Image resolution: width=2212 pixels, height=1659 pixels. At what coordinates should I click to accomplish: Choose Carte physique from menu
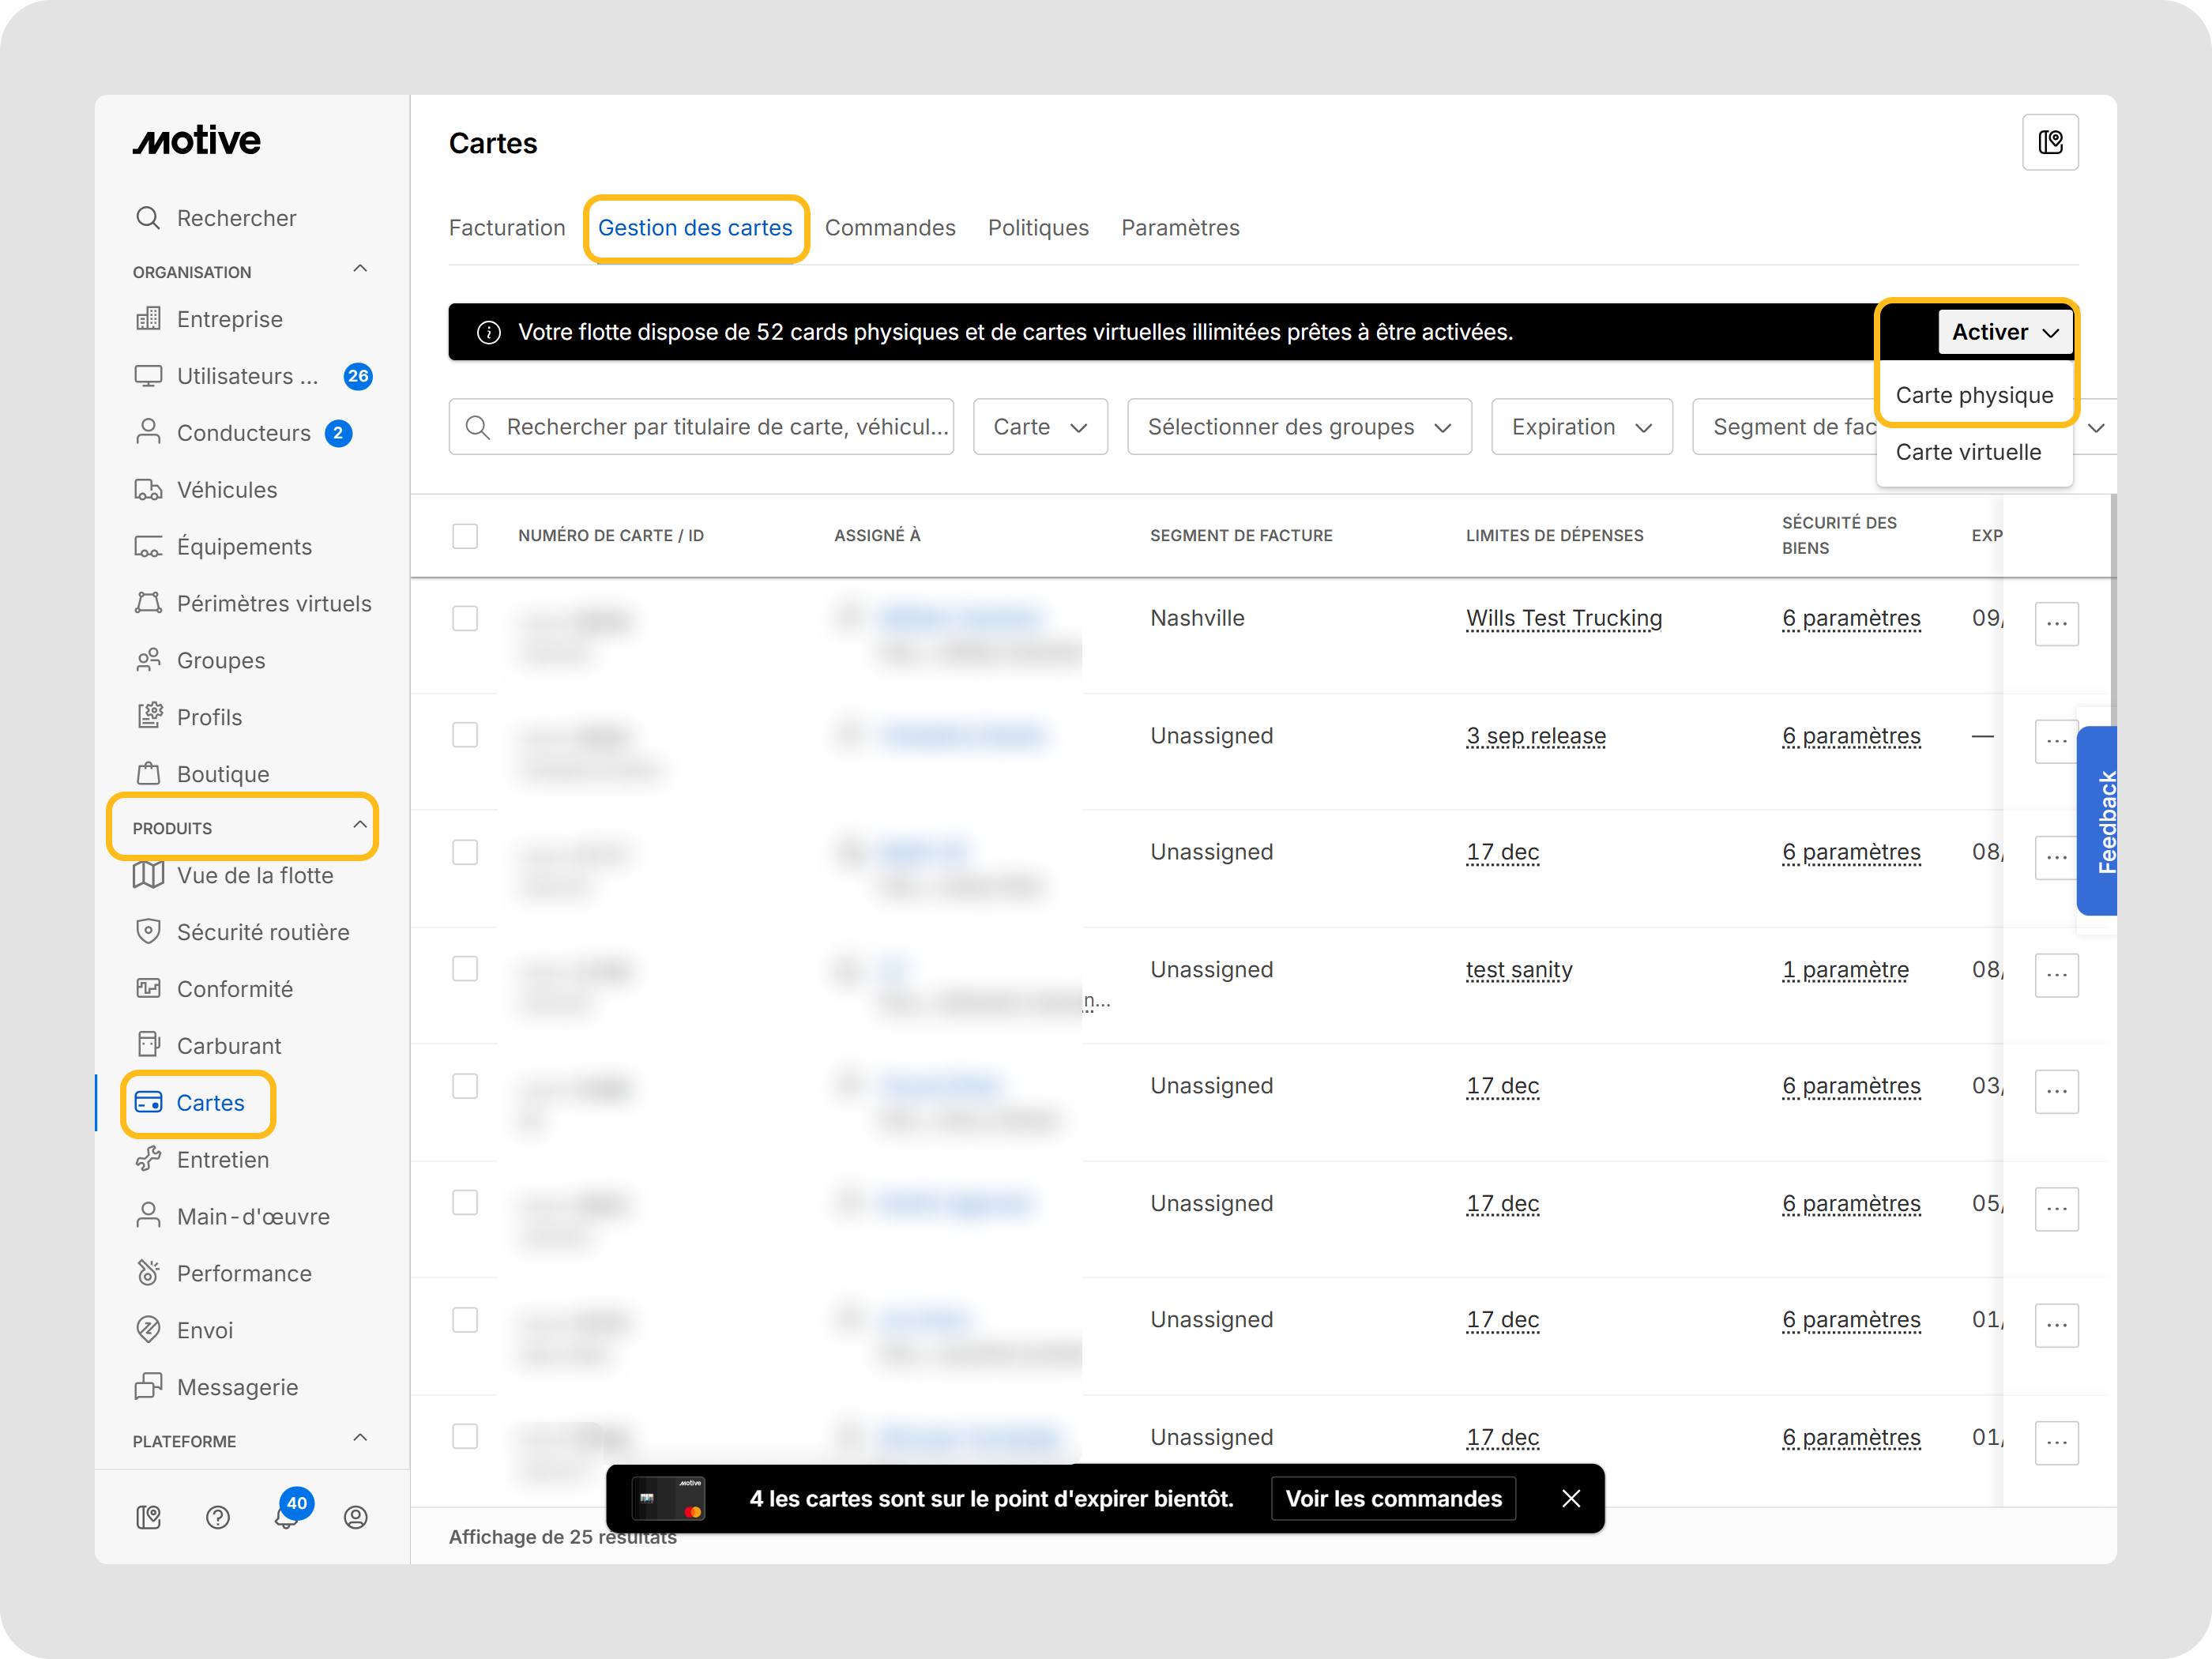tap(1974, 395)
